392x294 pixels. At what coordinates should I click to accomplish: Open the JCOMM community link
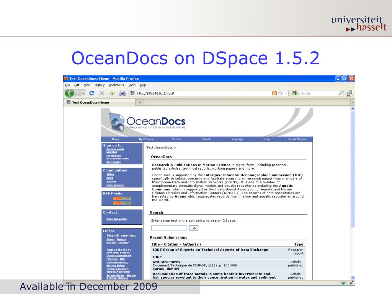(111, 181)
